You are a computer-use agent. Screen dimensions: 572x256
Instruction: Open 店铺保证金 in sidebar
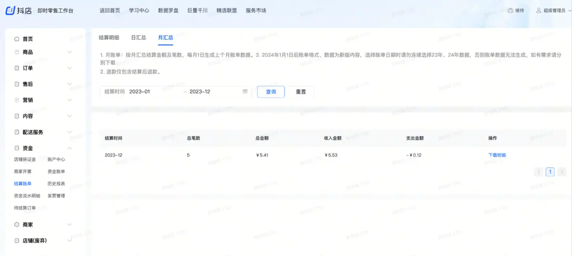tap(25, 159)
